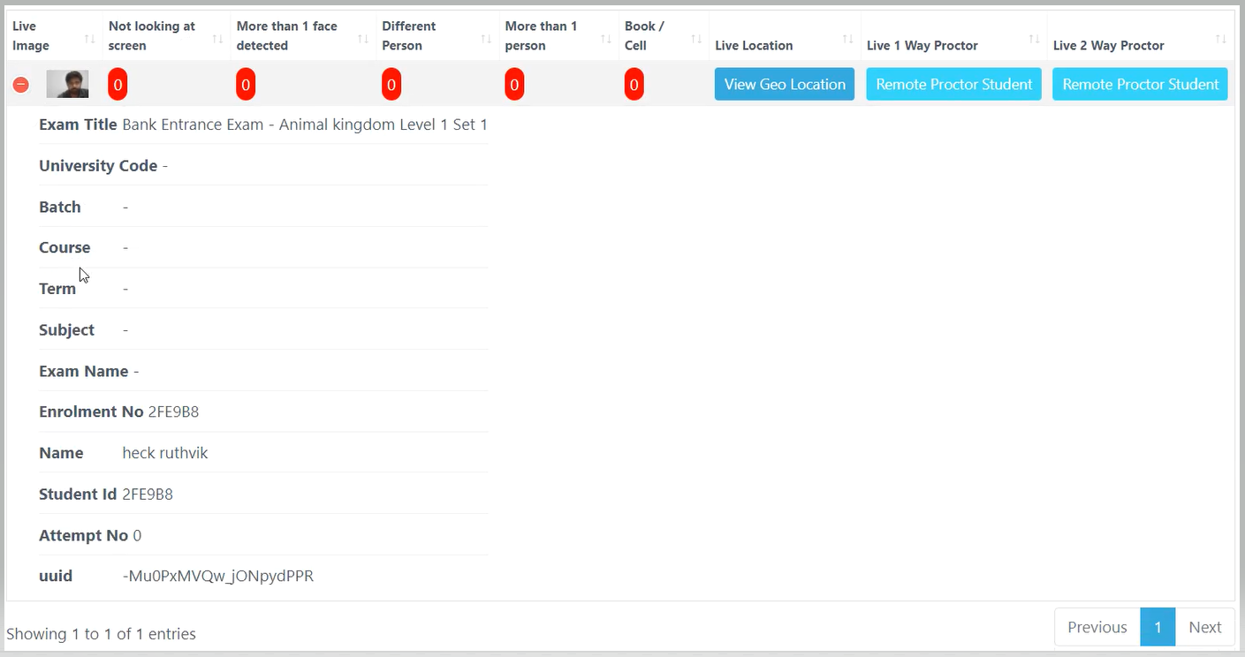1245x657 pixels.
Task: Click Book / Cell red count badge
Action: tap(634, 85)
